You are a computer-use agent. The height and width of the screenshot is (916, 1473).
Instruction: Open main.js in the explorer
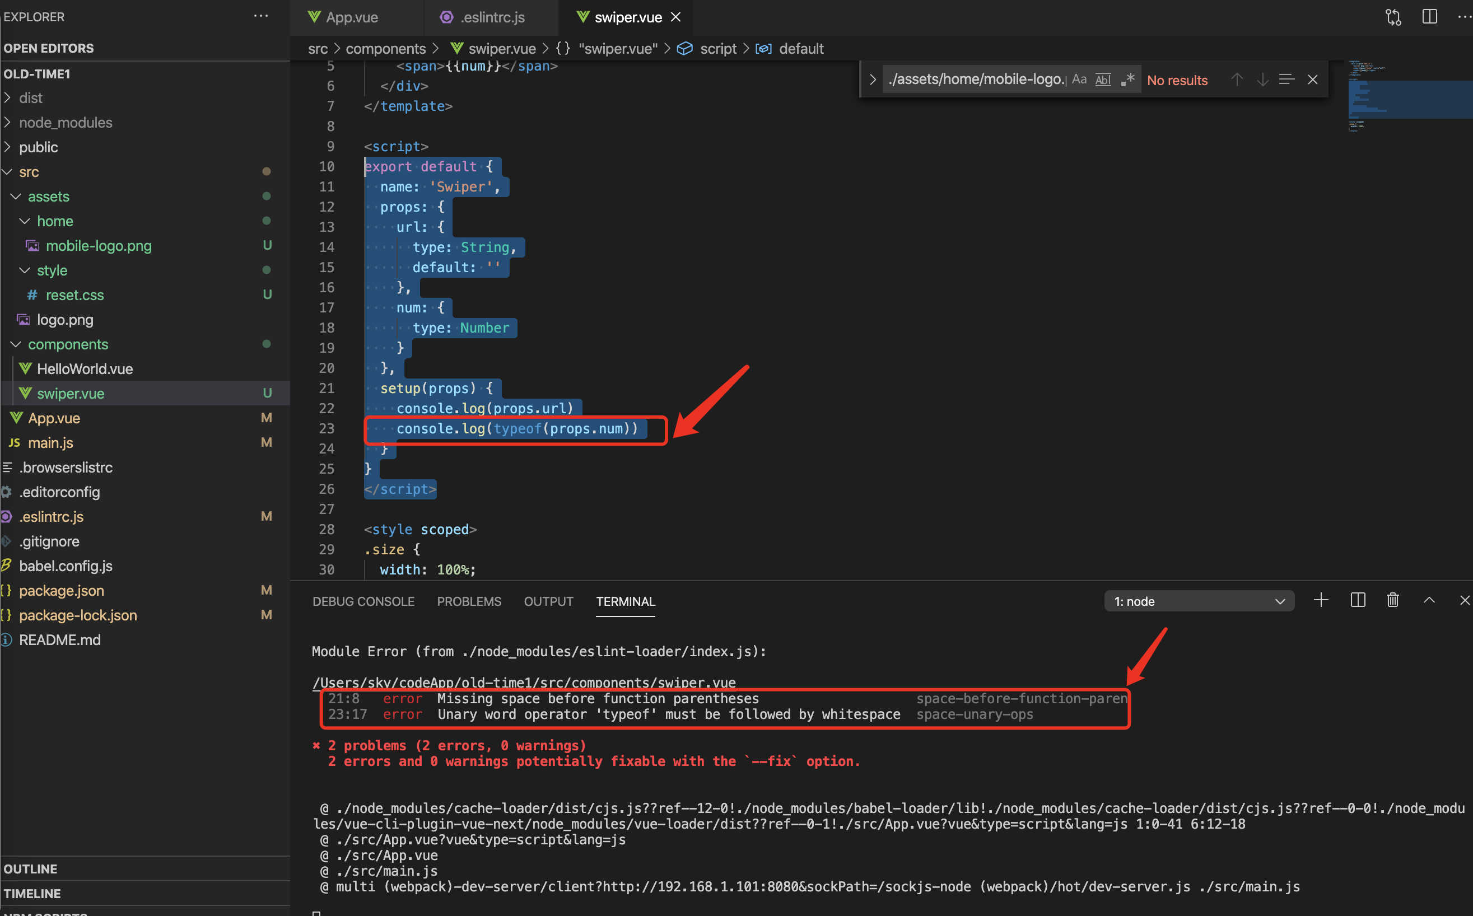(50, 442)
